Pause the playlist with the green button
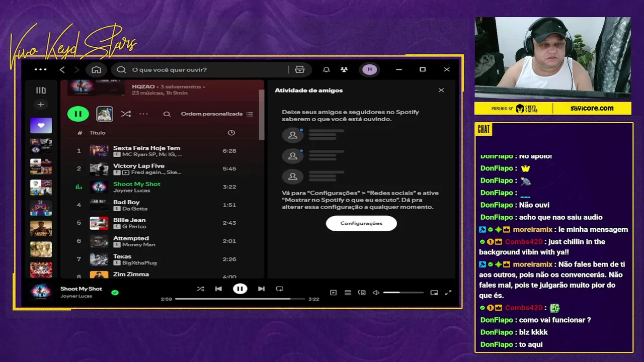644x362 pixels. point(78,114)
